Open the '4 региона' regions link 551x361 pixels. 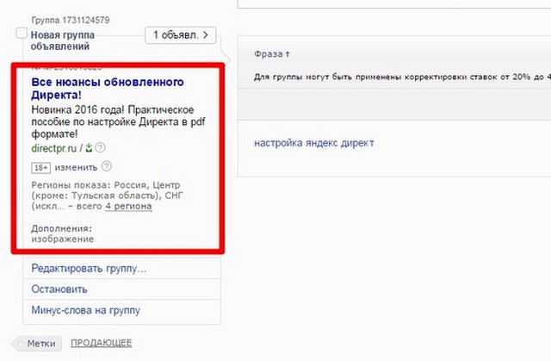[x=128, y=206]
